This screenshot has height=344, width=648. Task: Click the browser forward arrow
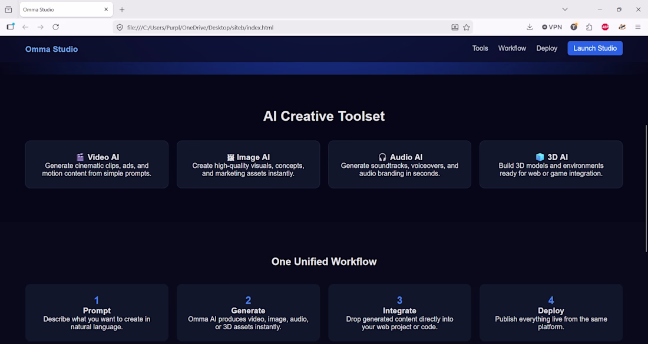click(41, 27)
